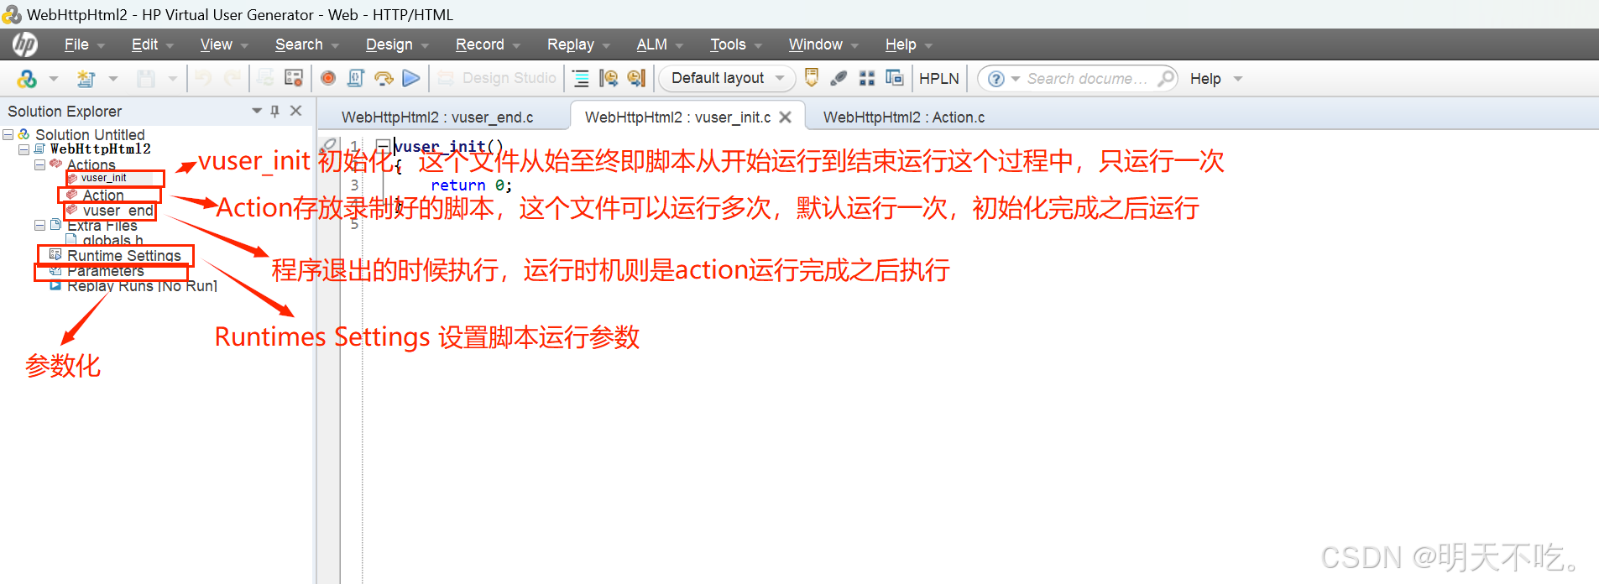Click the Runtime Settings tree node icon

point(55,254)
